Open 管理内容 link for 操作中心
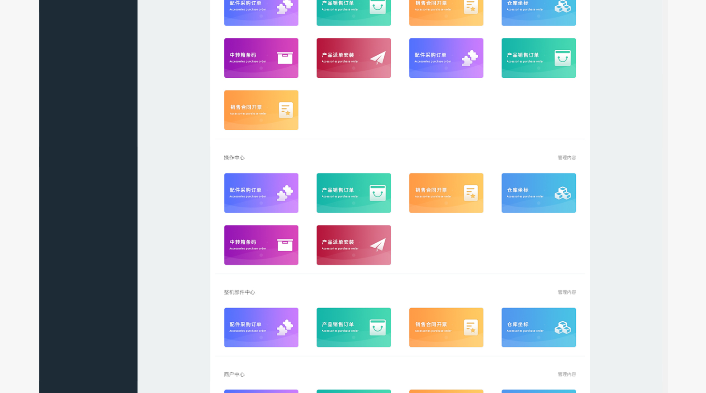The image size is (706, 393). pyautogui.click(x=566, y=158)
